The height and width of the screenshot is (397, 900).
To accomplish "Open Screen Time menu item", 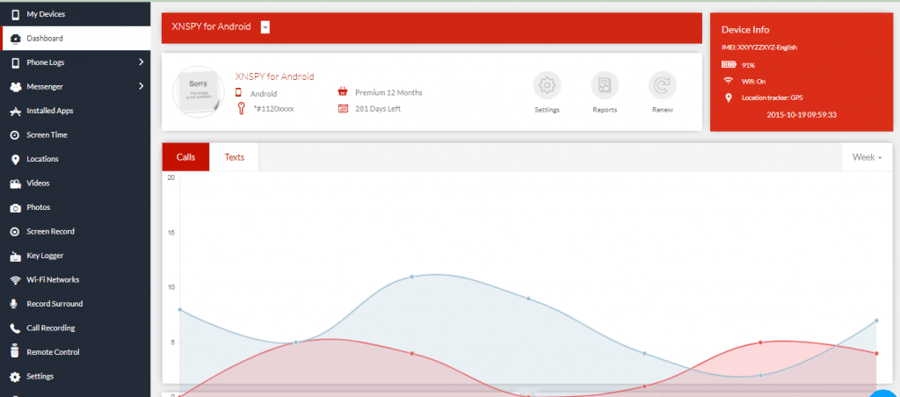I will (x=76, y=134).
